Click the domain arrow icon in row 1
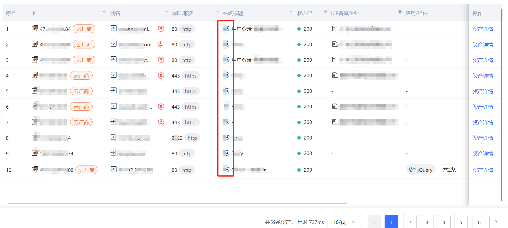The width and height of the screenshot is (508, 228). pos(113,28)
